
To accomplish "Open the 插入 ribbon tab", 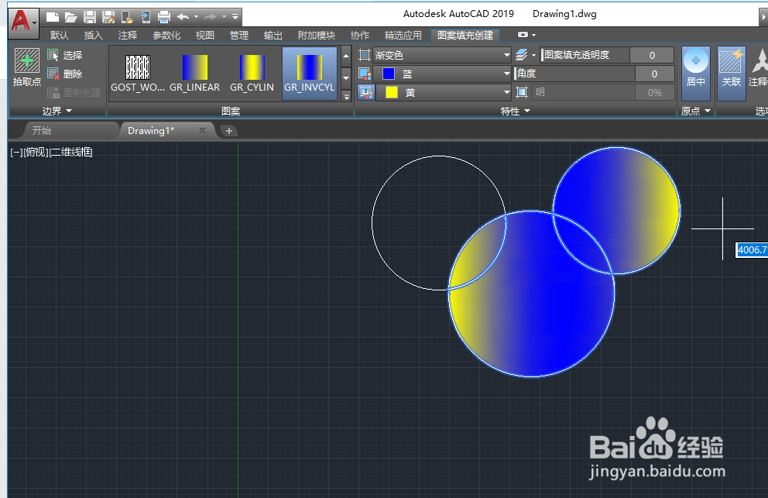I will point(93,36).
